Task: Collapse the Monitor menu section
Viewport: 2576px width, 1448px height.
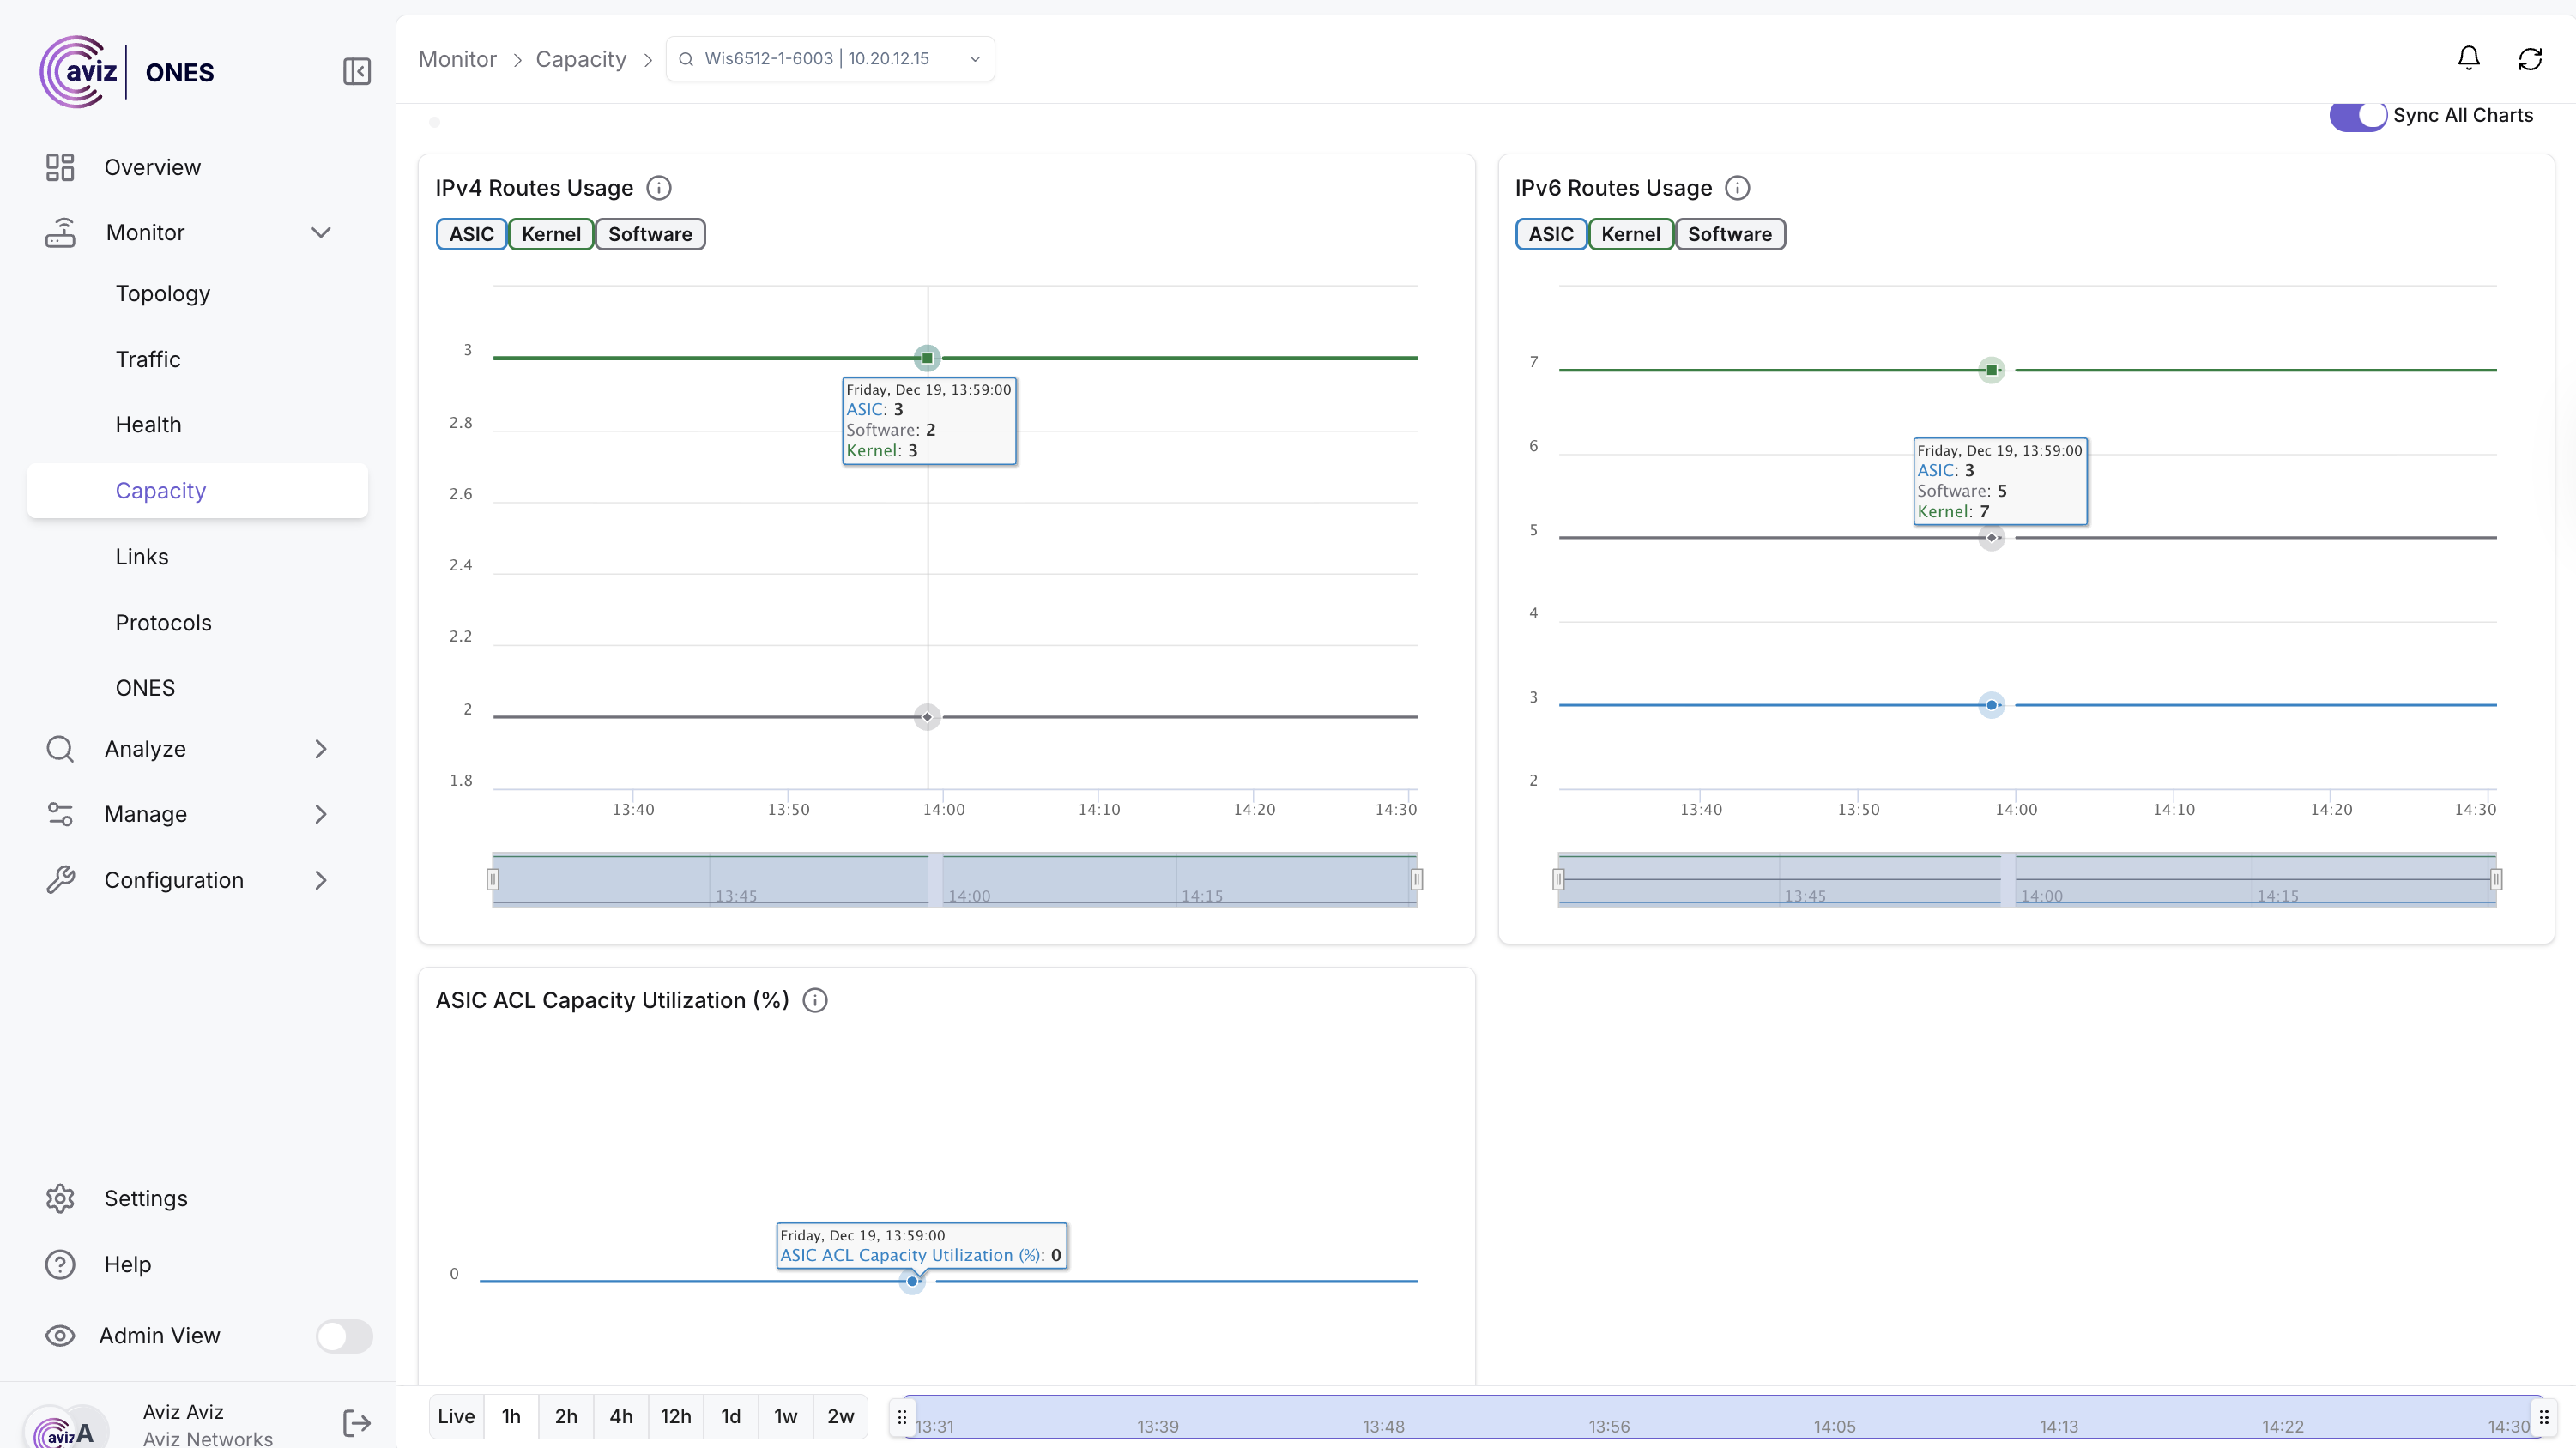Action: click(x=320, y=233)
